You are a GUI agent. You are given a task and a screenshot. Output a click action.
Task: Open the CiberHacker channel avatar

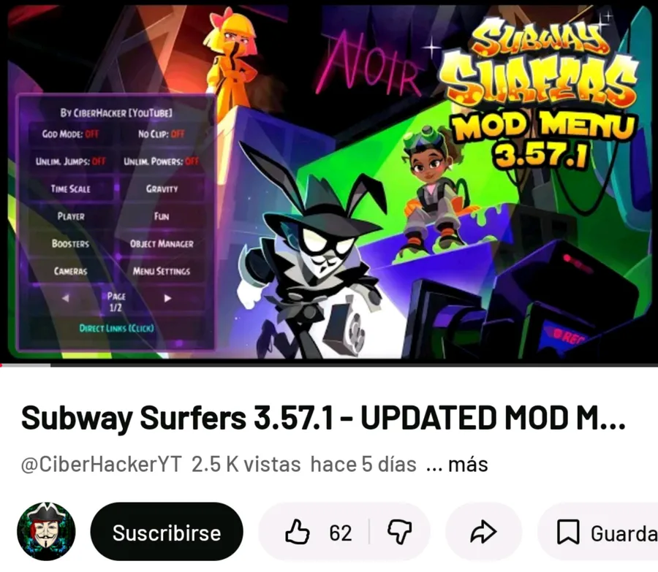pos(46,531)
